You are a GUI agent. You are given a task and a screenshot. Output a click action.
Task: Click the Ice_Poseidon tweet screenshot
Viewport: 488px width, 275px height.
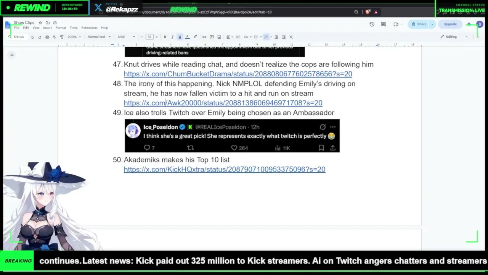point(232,136)
